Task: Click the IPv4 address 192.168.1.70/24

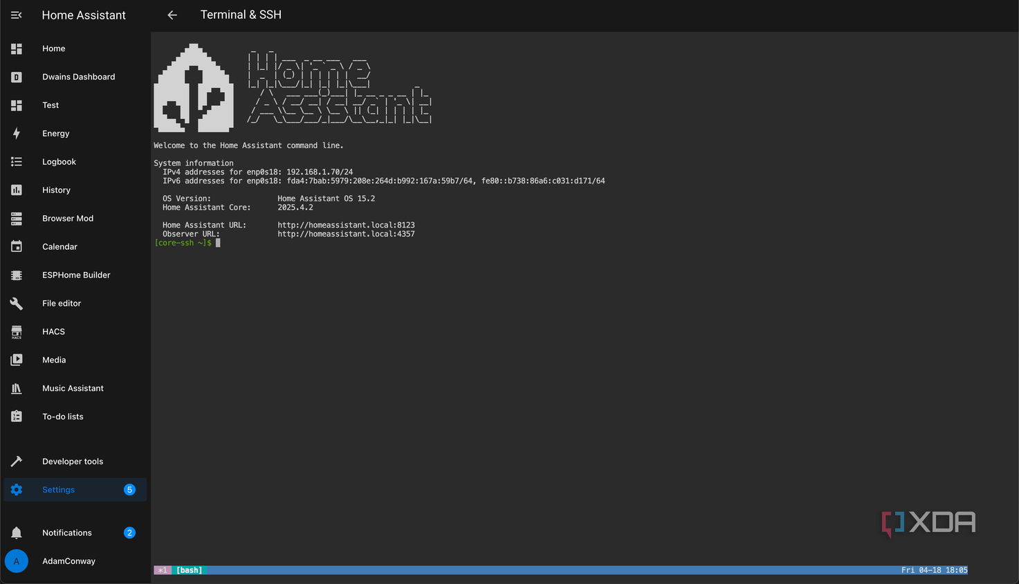Action: tap(320, 172)
